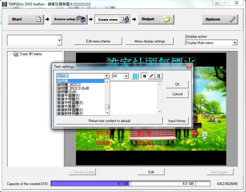246x192 pixels.
Task: Select 細明體_HKSCS-ExtB font
Action: coord(73,88)
